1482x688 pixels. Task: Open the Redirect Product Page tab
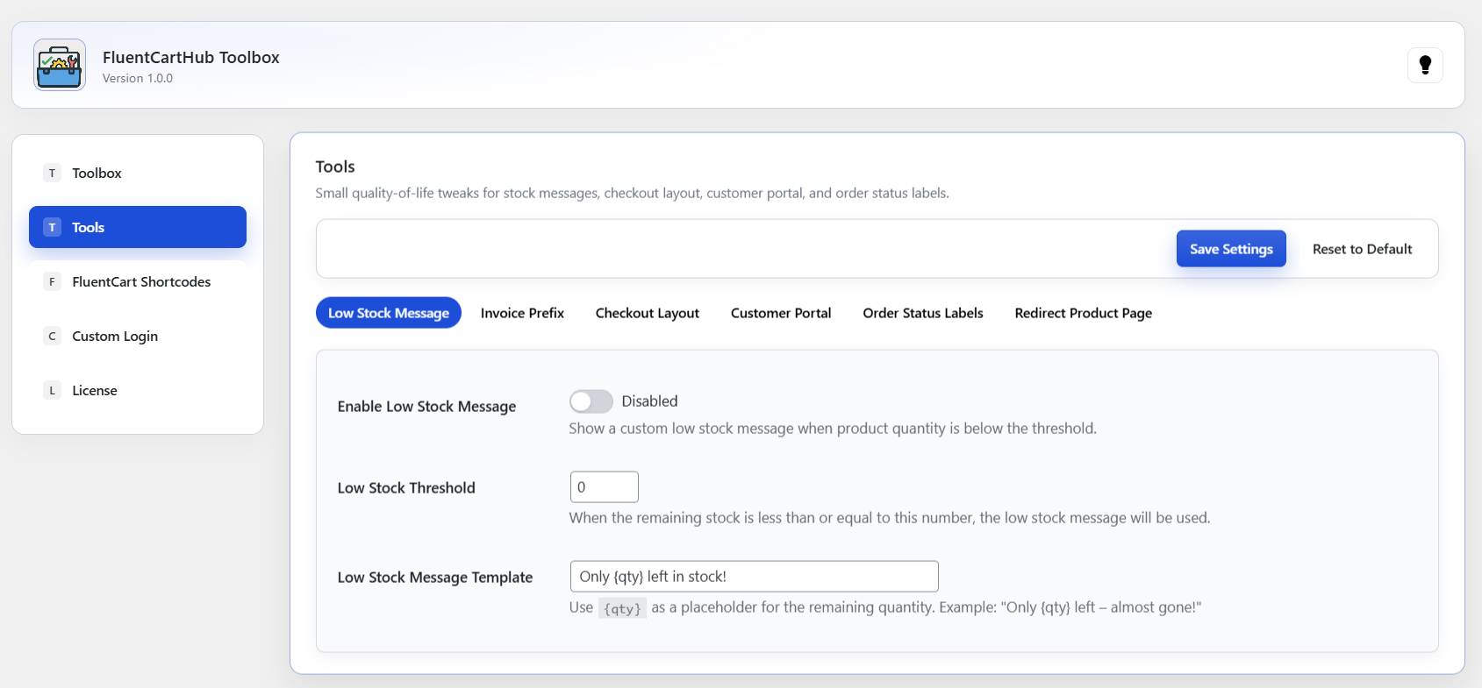pos(1083,313)
